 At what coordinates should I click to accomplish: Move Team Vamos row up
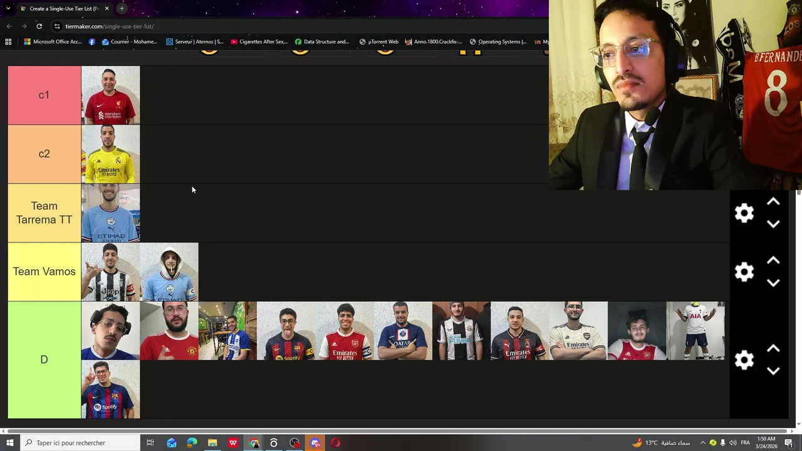[x=773, y=261]
